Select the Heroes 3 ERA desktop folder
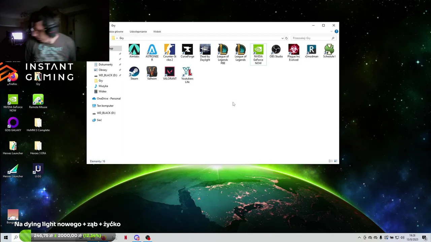 tap(38, 147)
